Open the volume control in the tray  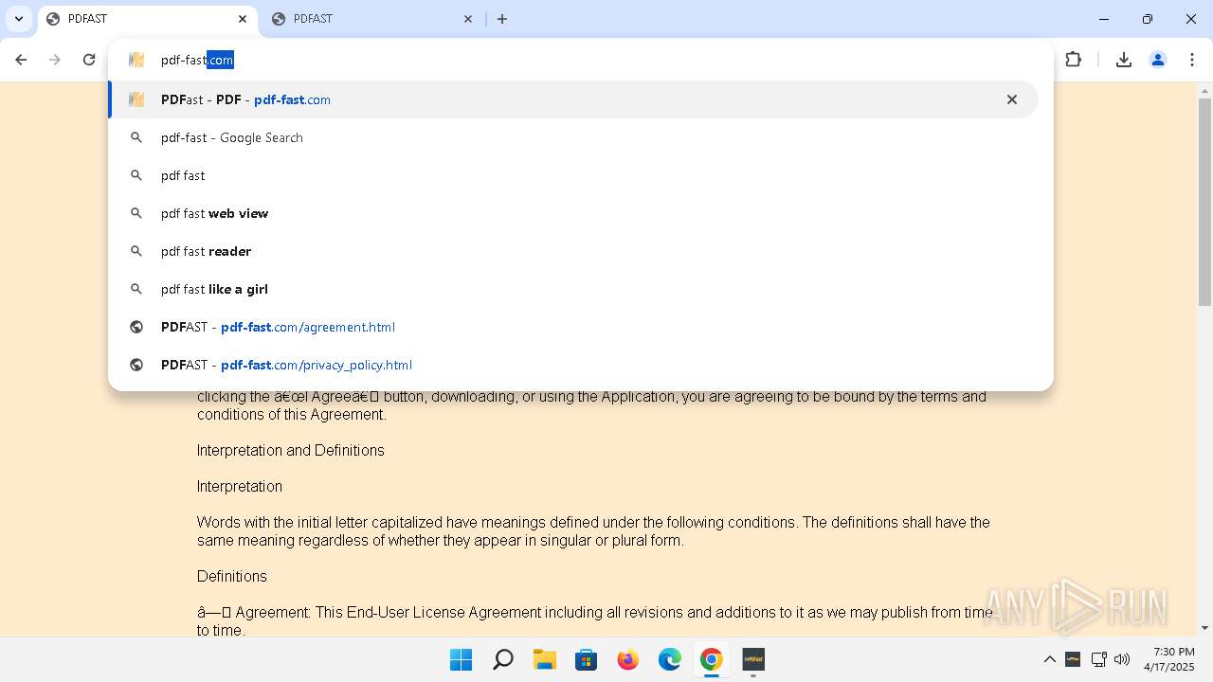click(x=1122, y=659)
